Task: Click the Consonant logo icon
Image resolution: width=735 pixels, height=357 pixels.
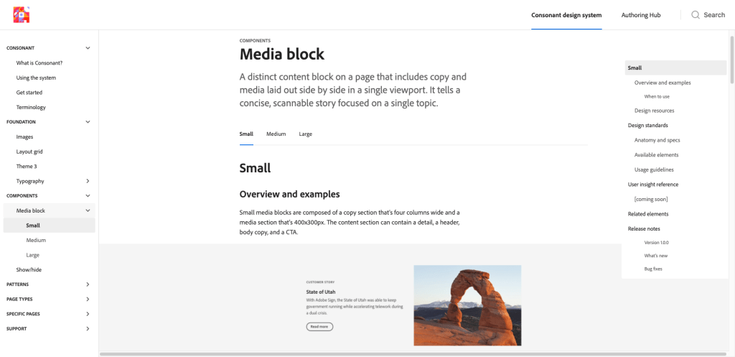Action: pyautogui.click(x=21, y=14)
